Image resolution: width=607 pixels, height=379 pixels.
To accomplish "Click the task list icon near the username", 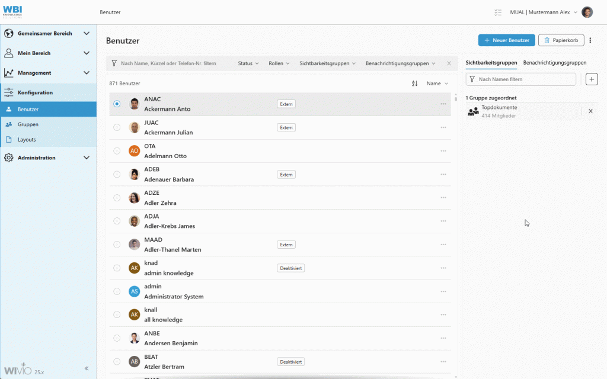I will click(x=497, y=12).
